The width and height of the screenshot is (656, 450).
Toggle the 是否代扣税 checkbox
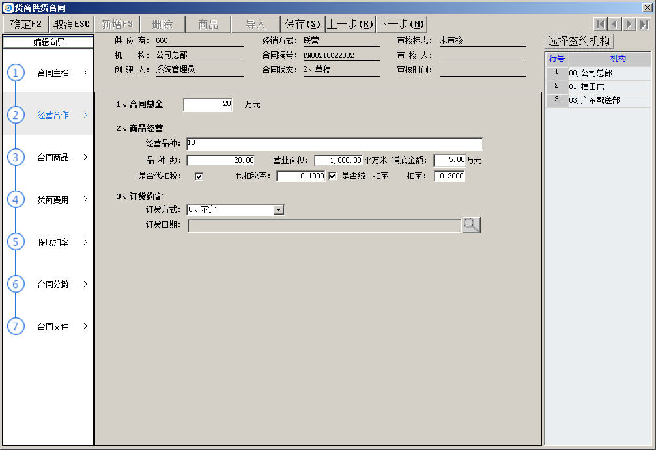pyautogui.click(x=199, y=176)
